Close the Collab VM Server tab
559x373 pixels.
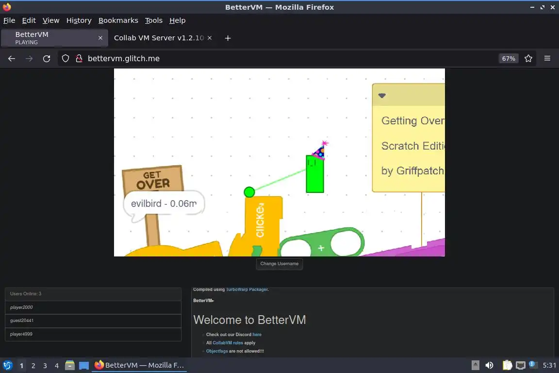tap(210, 38)
